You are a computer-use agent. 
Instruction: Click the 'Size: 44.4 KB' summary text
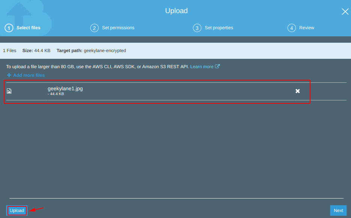tap(36, 51)
